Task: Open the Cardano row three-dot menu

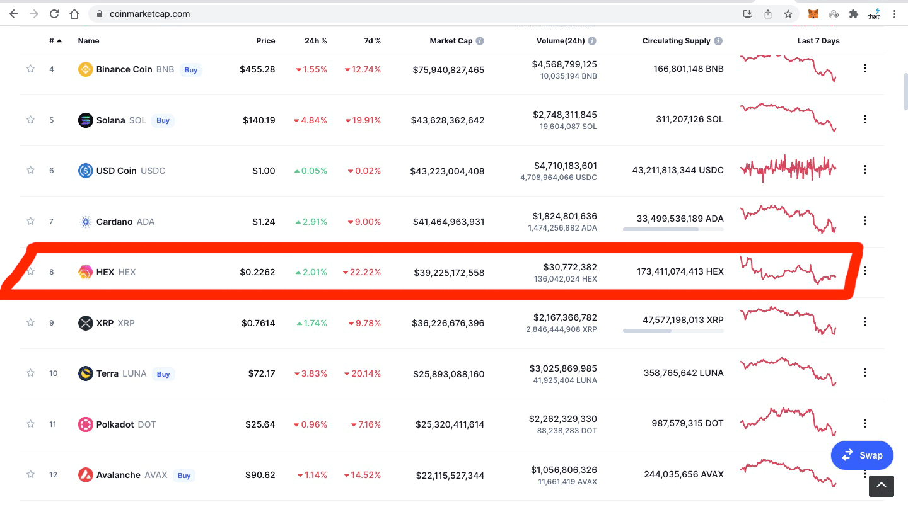Action: point(865,220)
